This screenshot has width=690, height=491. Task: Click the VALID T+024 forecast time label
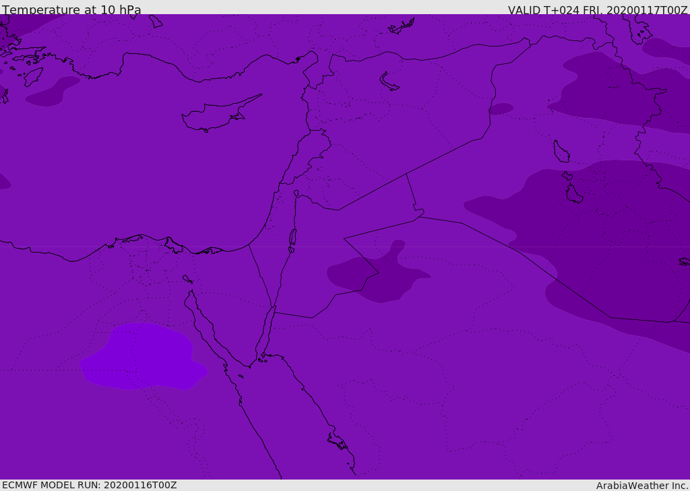click(x=597, y=10)
